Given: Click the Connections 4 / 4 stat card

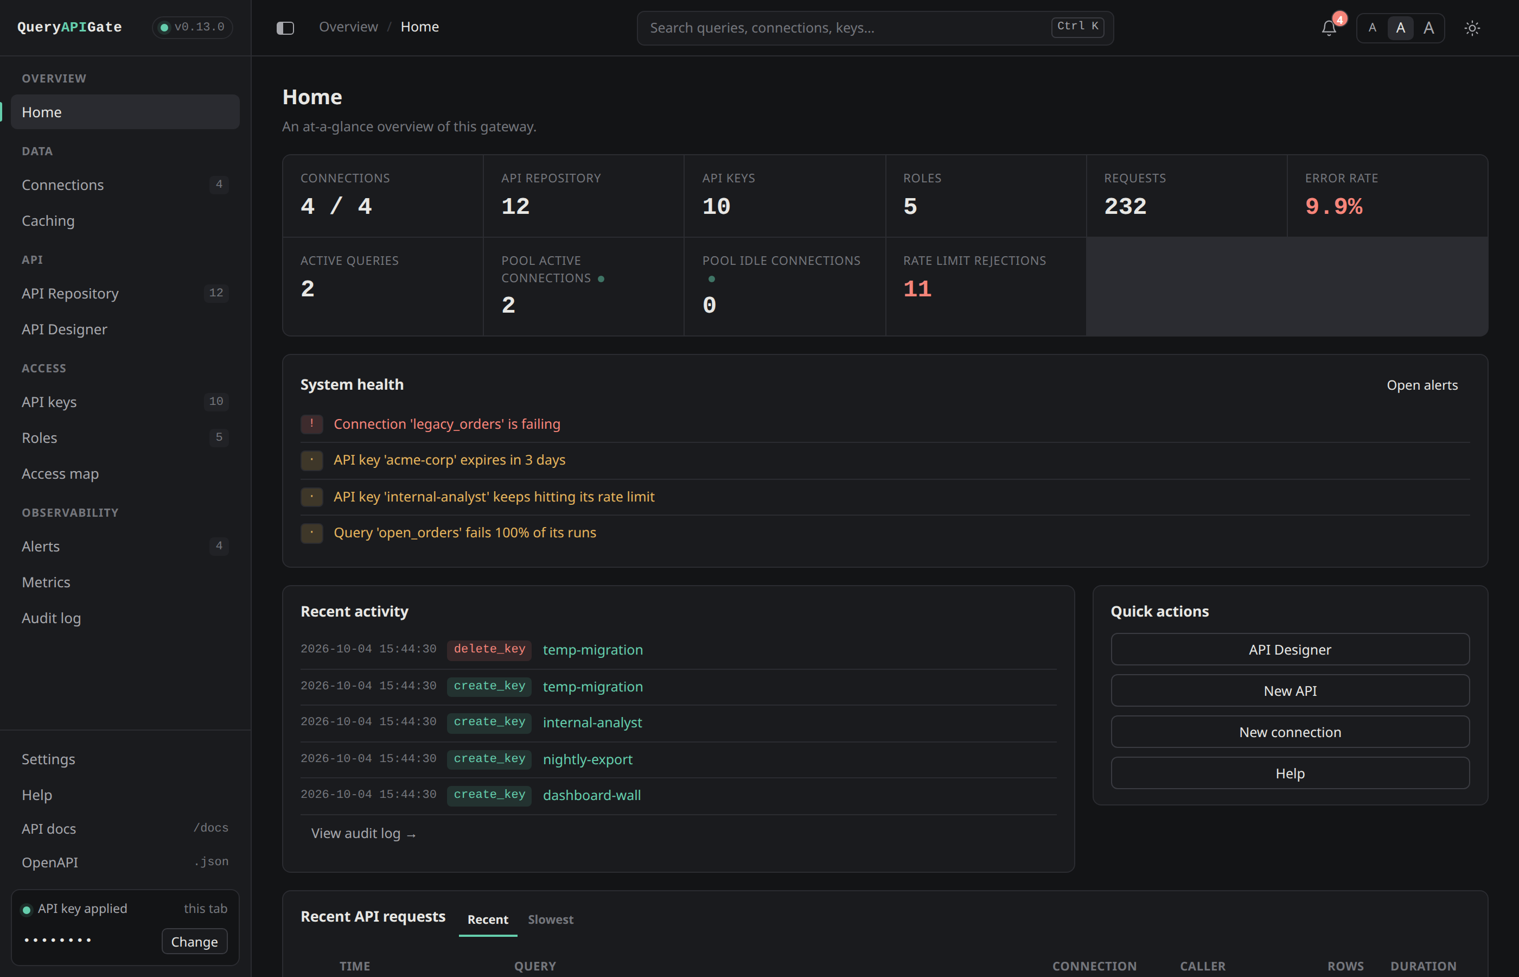Looking at the screenshot, I should (x=383, y=196).
